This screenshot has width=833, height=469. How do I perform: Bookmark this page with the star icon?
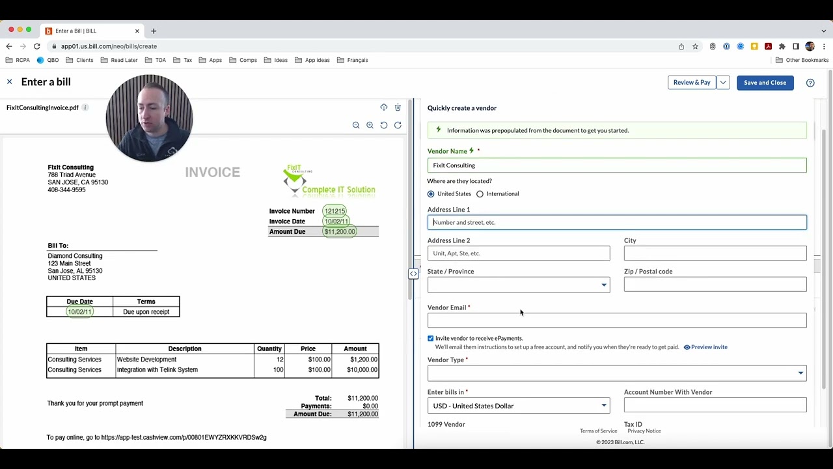pos(695,46)
